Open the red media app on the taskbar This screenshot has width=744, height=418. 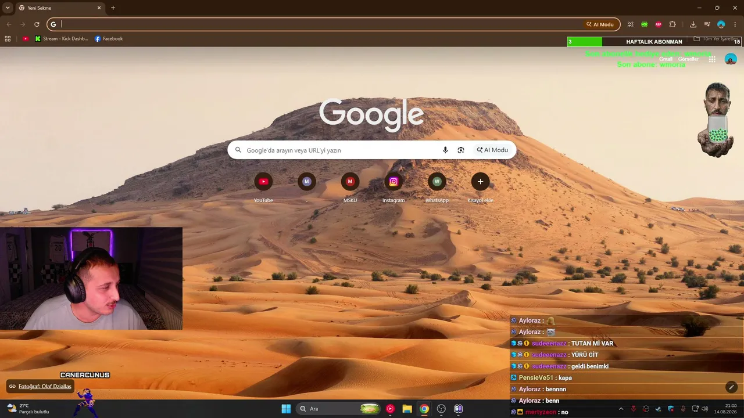pos(390,409)
